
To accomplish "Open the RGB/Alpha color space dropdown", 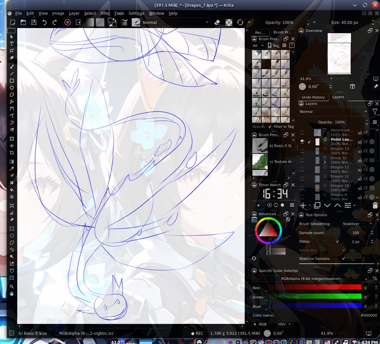I will (x=311, y=279).
